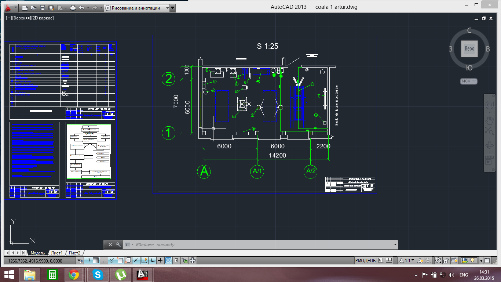Click the 'РМОДЕЛЬ' model space button

365,260
